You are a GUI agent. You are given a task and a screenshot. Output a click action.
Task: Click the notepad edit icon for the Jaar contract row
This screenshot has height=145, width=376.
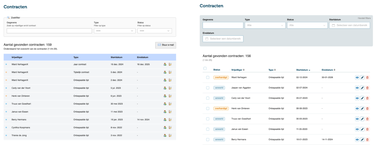click(170, 64)
